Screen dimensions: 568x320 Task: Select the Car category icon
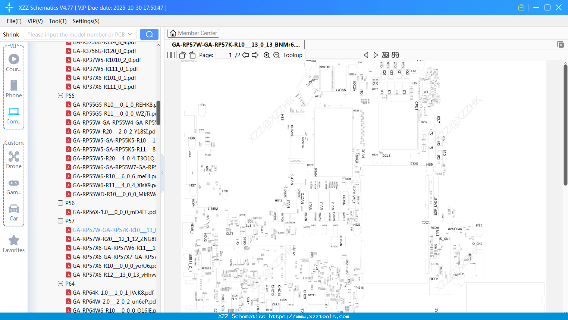point(14,212)
